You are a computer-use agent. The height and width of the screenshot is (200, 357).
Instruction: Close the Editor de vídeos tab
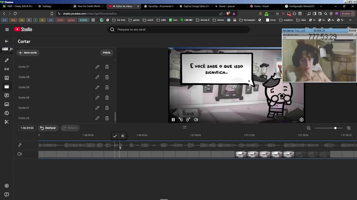[x=138, y=6]
